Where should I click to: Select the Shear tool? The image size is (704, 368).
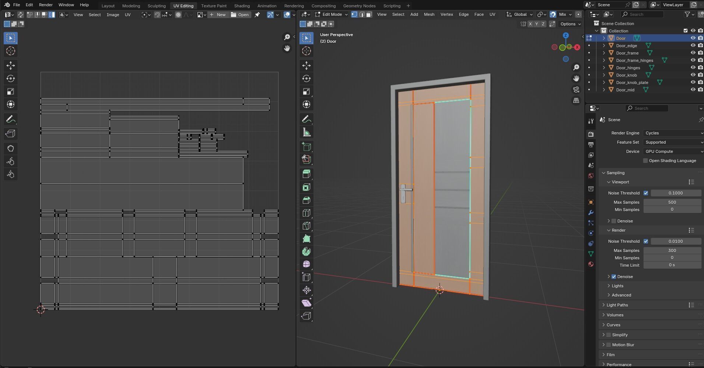[x=306, y=303]
